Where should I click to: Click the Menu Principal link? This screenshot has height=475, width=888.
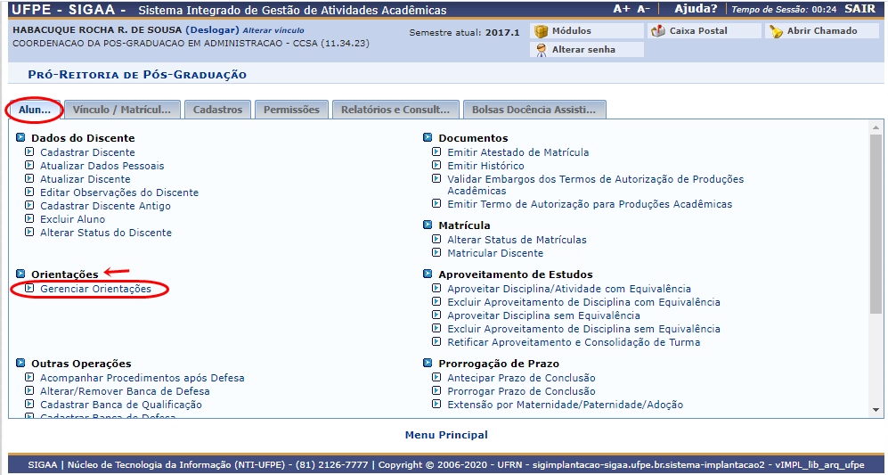coord(446,435)
